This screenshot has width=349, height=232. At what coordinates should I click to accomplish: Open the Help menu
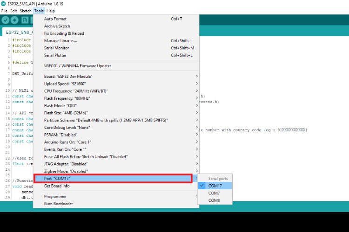click(51, 11)
